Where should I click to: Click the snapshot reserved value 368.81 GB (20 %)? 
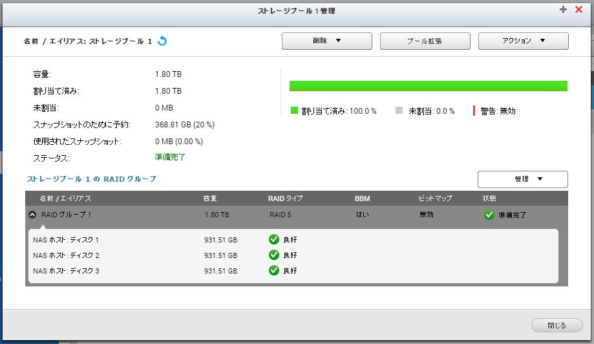pyautogui.click(x=184, y=125)
